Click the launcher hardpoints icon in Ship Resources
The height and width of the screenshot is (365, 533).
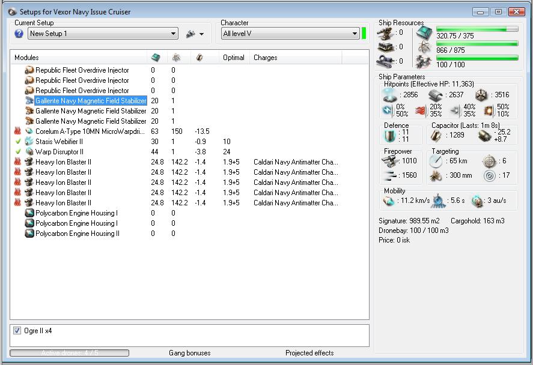point(385,47)
